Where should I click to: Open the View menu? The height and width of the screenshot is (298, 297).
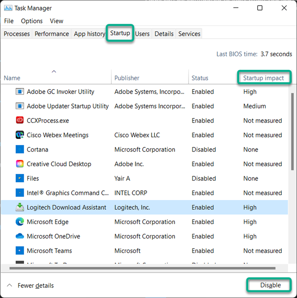point(57,21)
